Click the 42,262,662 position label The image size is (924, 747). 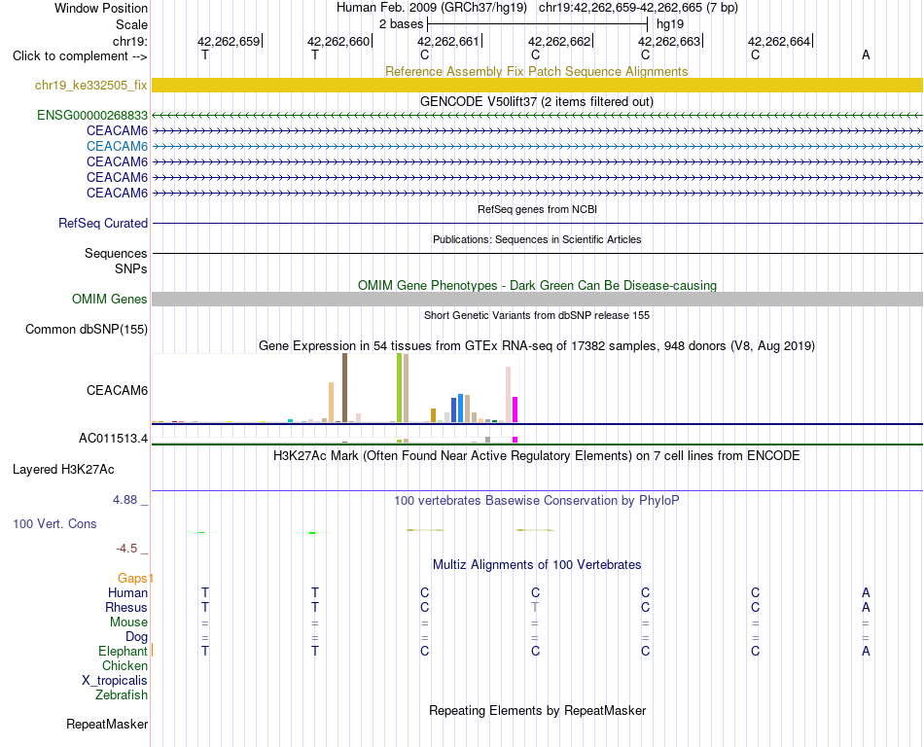559,41
